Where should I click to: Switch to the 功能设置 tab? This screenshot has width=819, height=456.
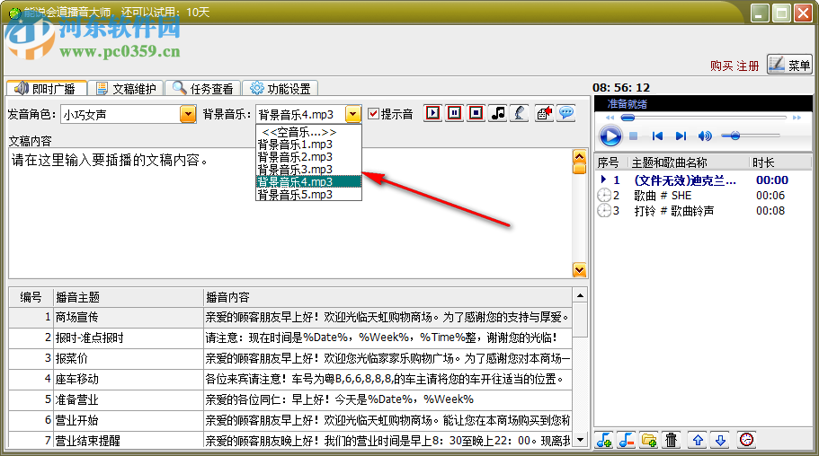pos(280,89)
